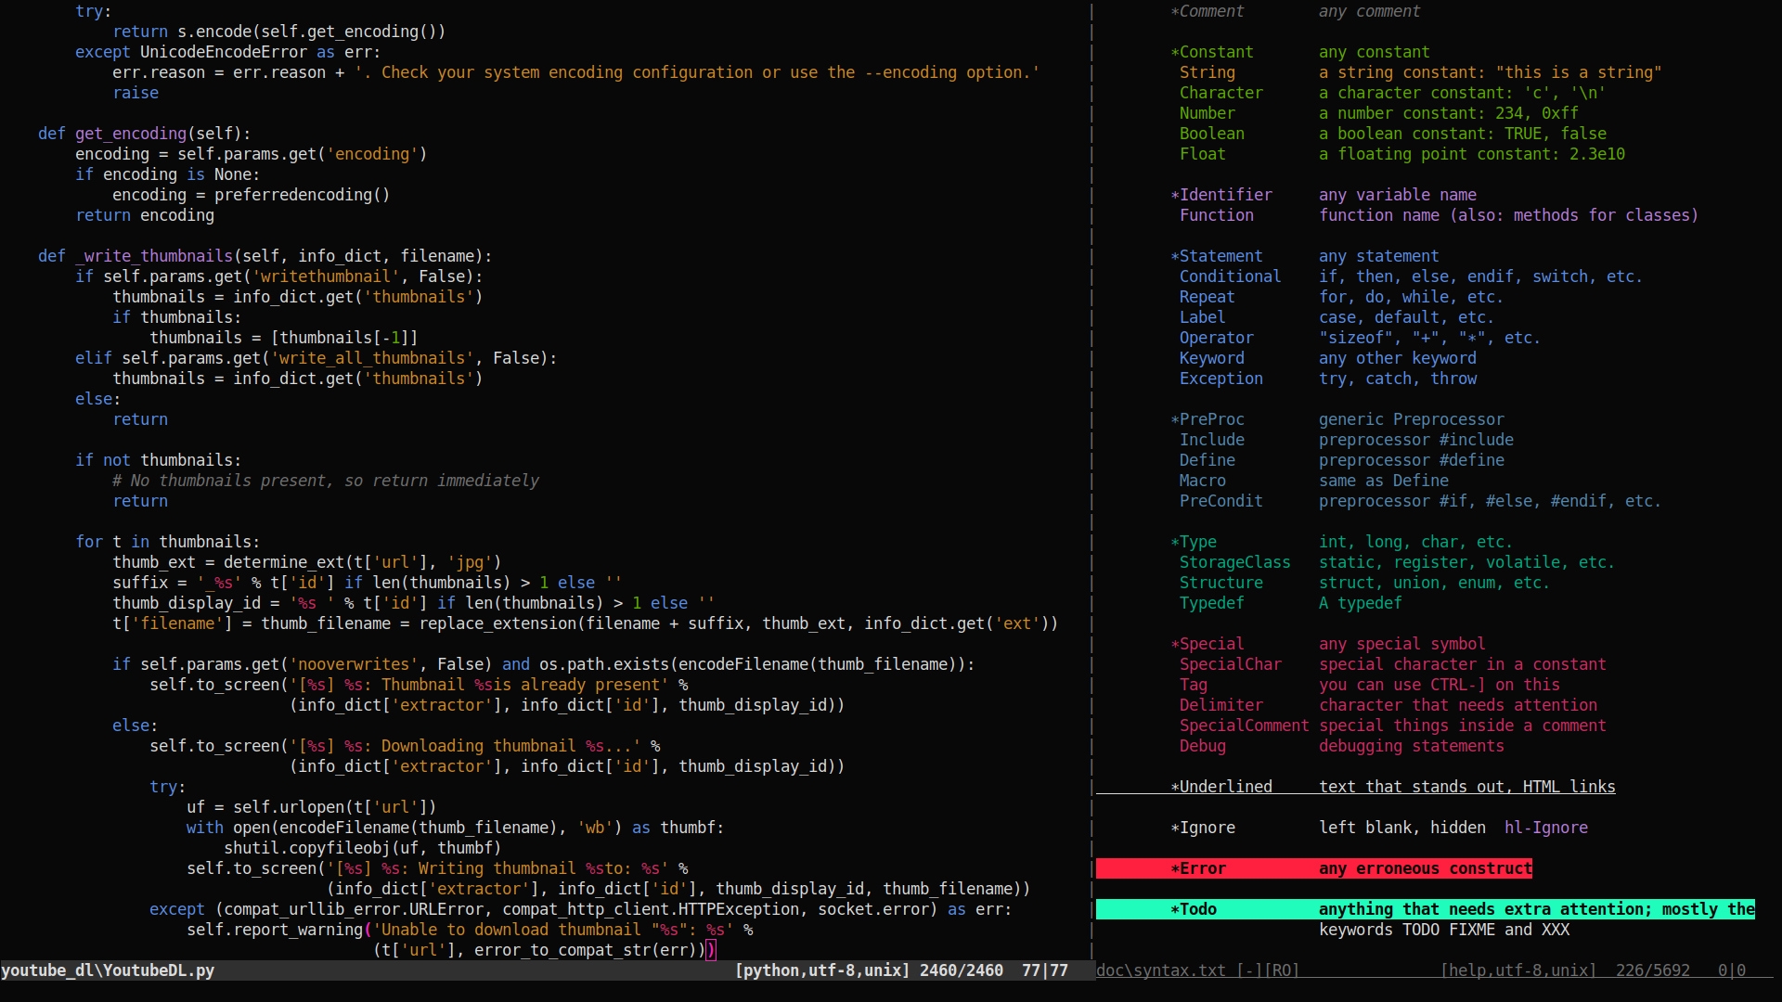Click the '*Statement' group name
This screenshot has width=1782, height=1002.
(x=1216, y=256)
